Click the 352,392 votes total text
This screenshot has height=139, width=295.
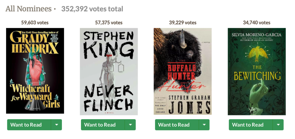(92, 9)
